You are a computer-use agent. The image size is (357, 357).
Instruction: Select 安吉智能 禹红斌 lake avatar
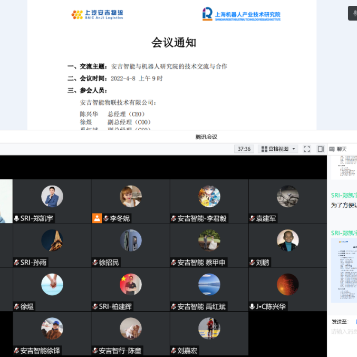209,284
